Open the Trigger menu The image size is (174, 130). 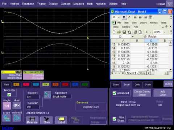tap(41, 4)
